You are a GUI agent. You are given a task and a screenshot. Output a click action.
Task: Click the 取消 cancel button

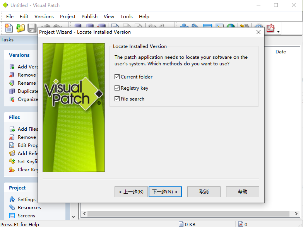204,192
